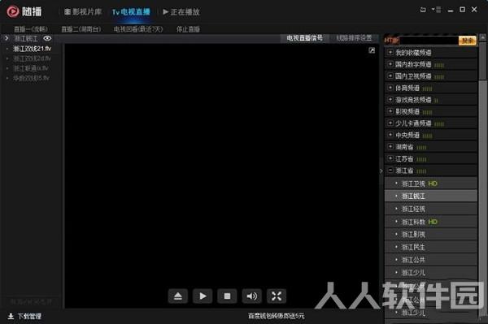488x324 pixels.
Task: Click the orange search button
Action: [468, 41]
